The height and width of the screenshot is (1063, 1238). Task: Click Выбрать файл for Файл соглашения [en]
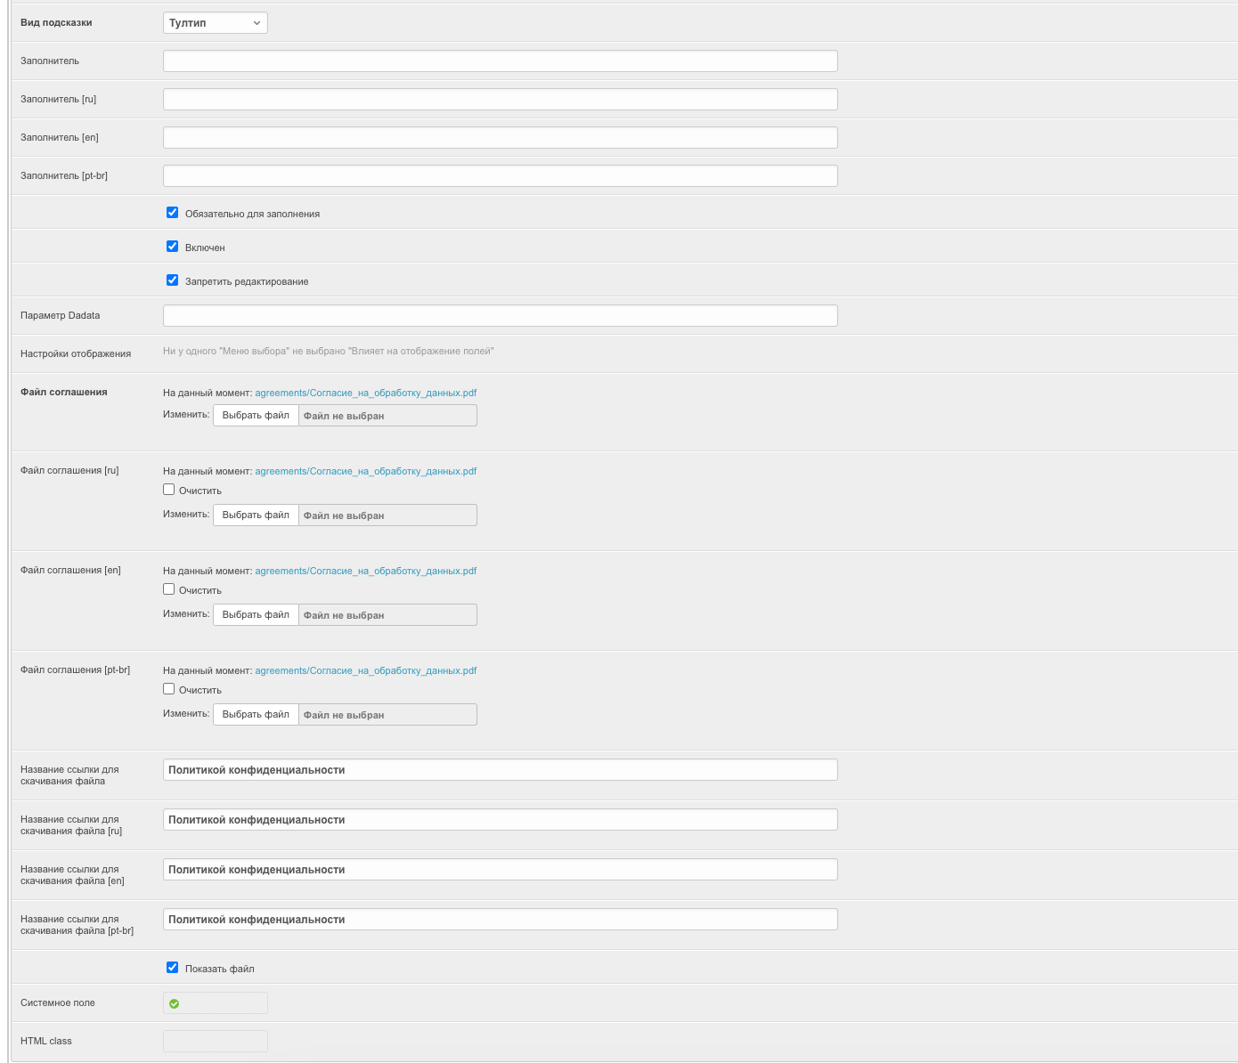click(x=256, y=615)
